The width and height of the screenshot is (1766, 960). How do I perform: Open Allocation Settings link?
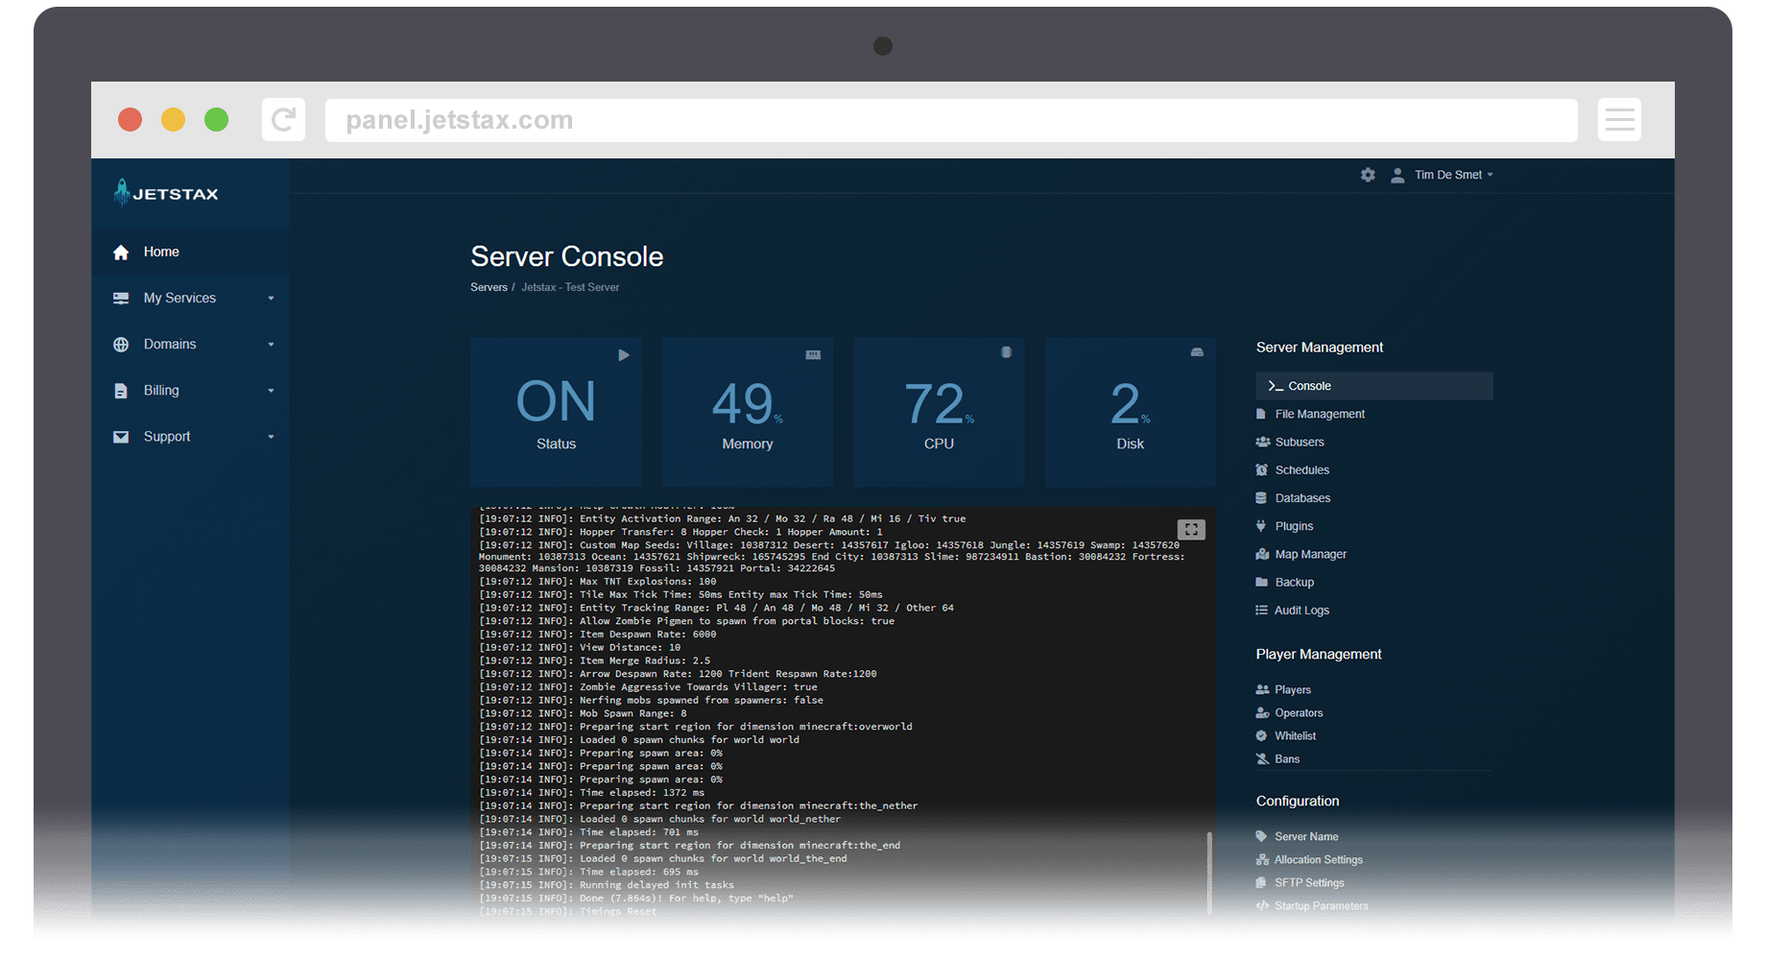1318,859
